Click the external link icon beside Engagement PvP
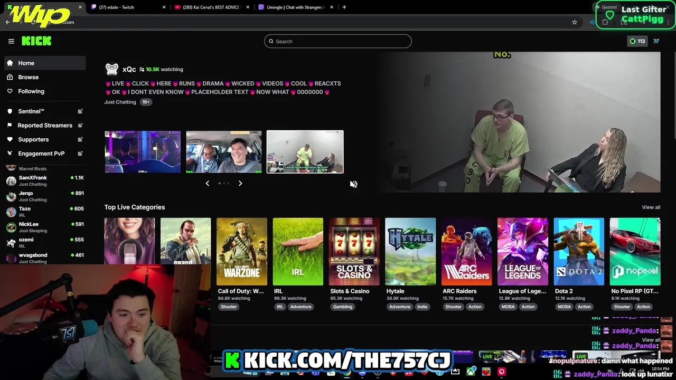Image resolution: width=676 pixels, height=380 pixels. (80, 154)
